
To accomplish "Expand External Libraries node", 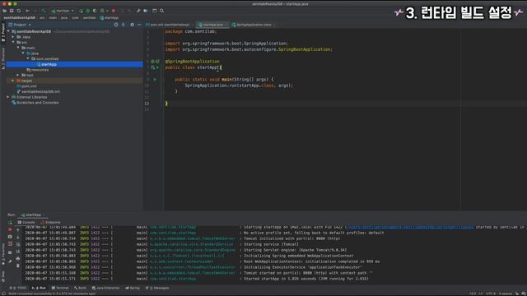I will tap(8, 97).
